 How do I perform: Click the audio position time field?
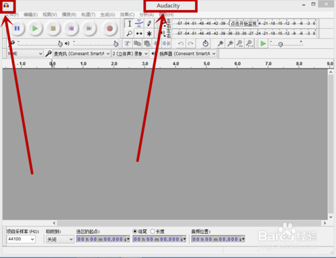pyautogui.click(x=218, y=239)
